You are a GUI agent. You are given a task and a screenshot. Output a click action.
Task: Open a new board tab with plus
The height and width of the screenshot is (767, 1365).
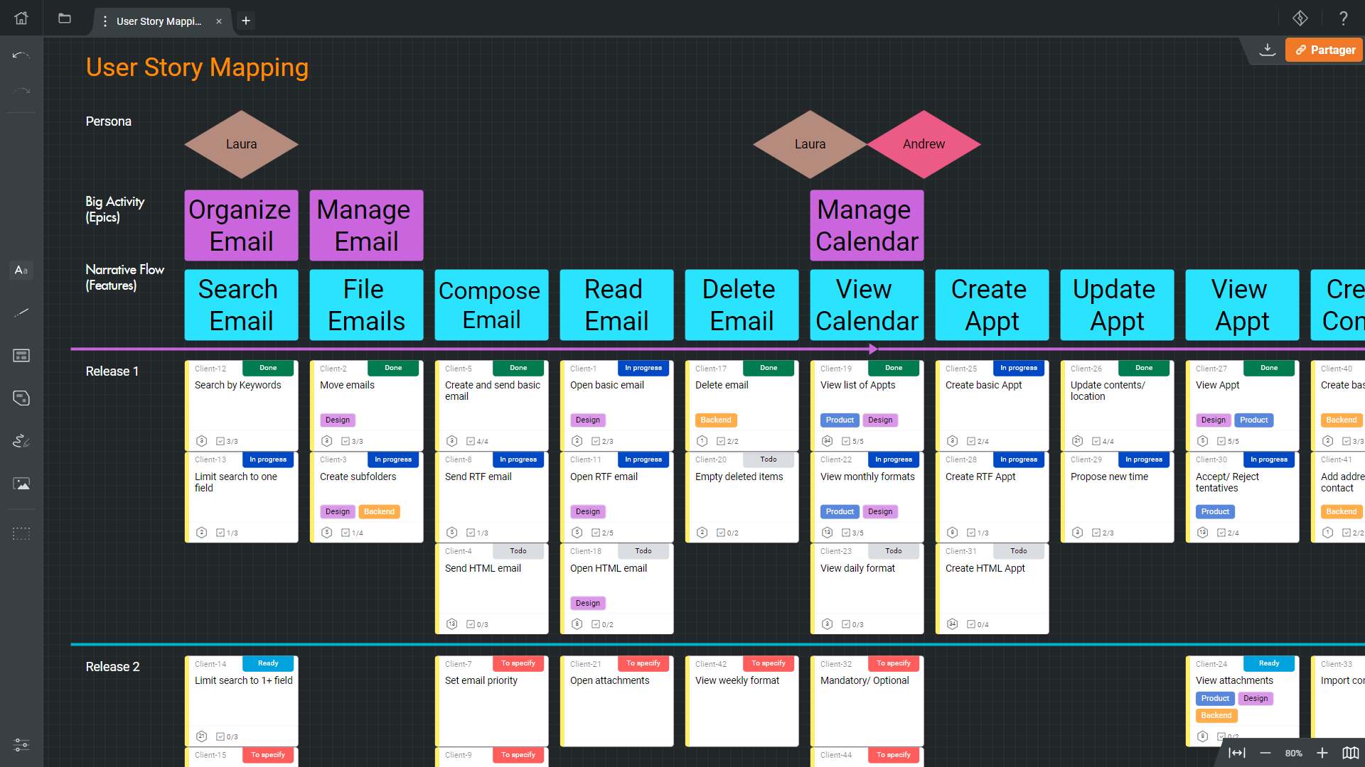(246, 21)
